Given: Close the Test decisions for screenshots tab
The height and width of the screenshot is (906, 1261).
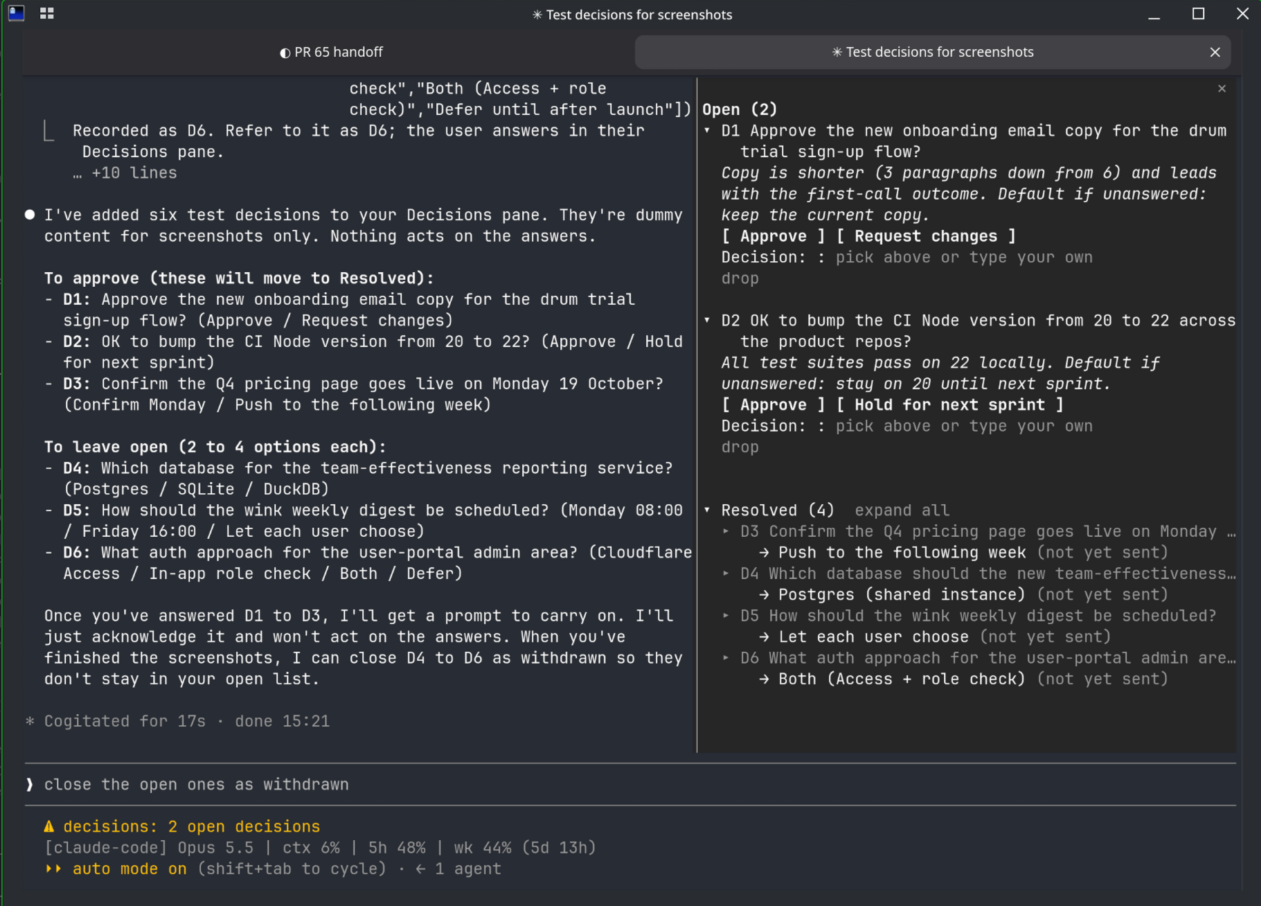Looking at the screenshot, I should point(1215,52).
